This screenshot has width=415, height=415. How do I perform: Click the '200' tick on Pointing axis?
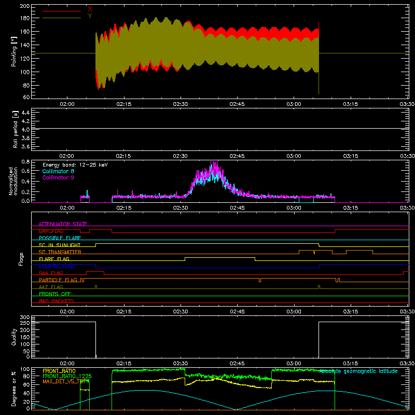pos(25,6)
